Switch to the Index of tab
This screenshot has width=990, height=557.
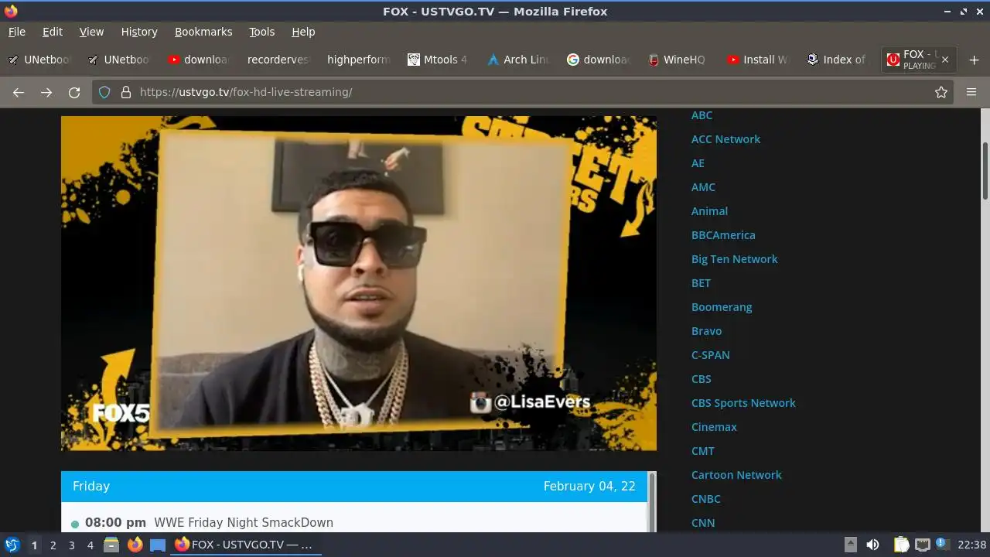[x=838, y=60]
